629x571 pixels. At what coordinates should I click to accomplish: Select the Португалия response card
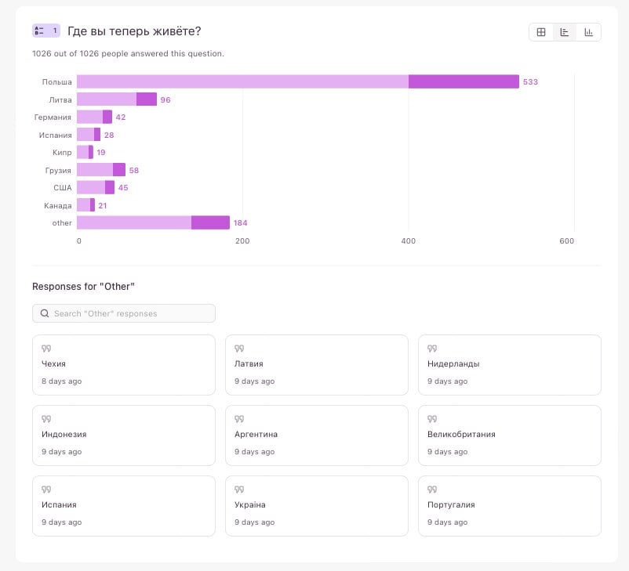click(x=510, y=505)
